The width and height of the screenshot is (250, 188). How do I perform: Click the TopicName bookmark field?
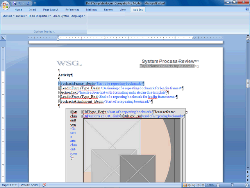pyautogui.click(x=167, y=66)
